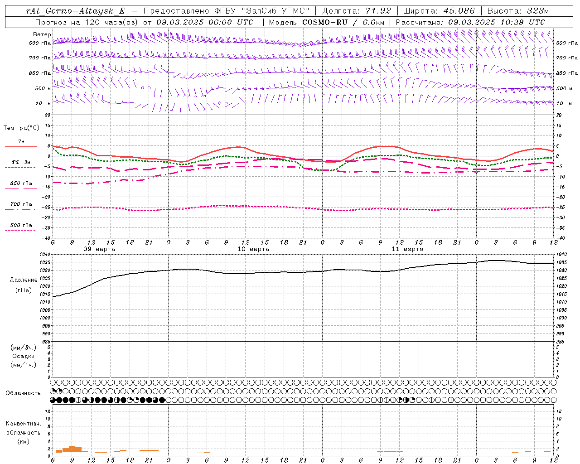Image resolution: width=580 pixels, height=464 pixels.
Task: Click the 10 марта date label
Action: tap(253, 249)
